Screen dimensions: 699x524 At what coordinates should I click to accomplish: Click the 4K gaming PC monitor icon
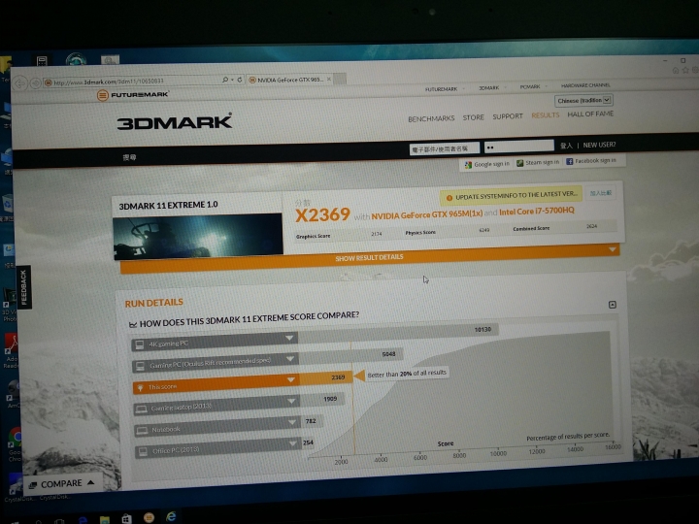pyautogui.click(x=140, y=344)
